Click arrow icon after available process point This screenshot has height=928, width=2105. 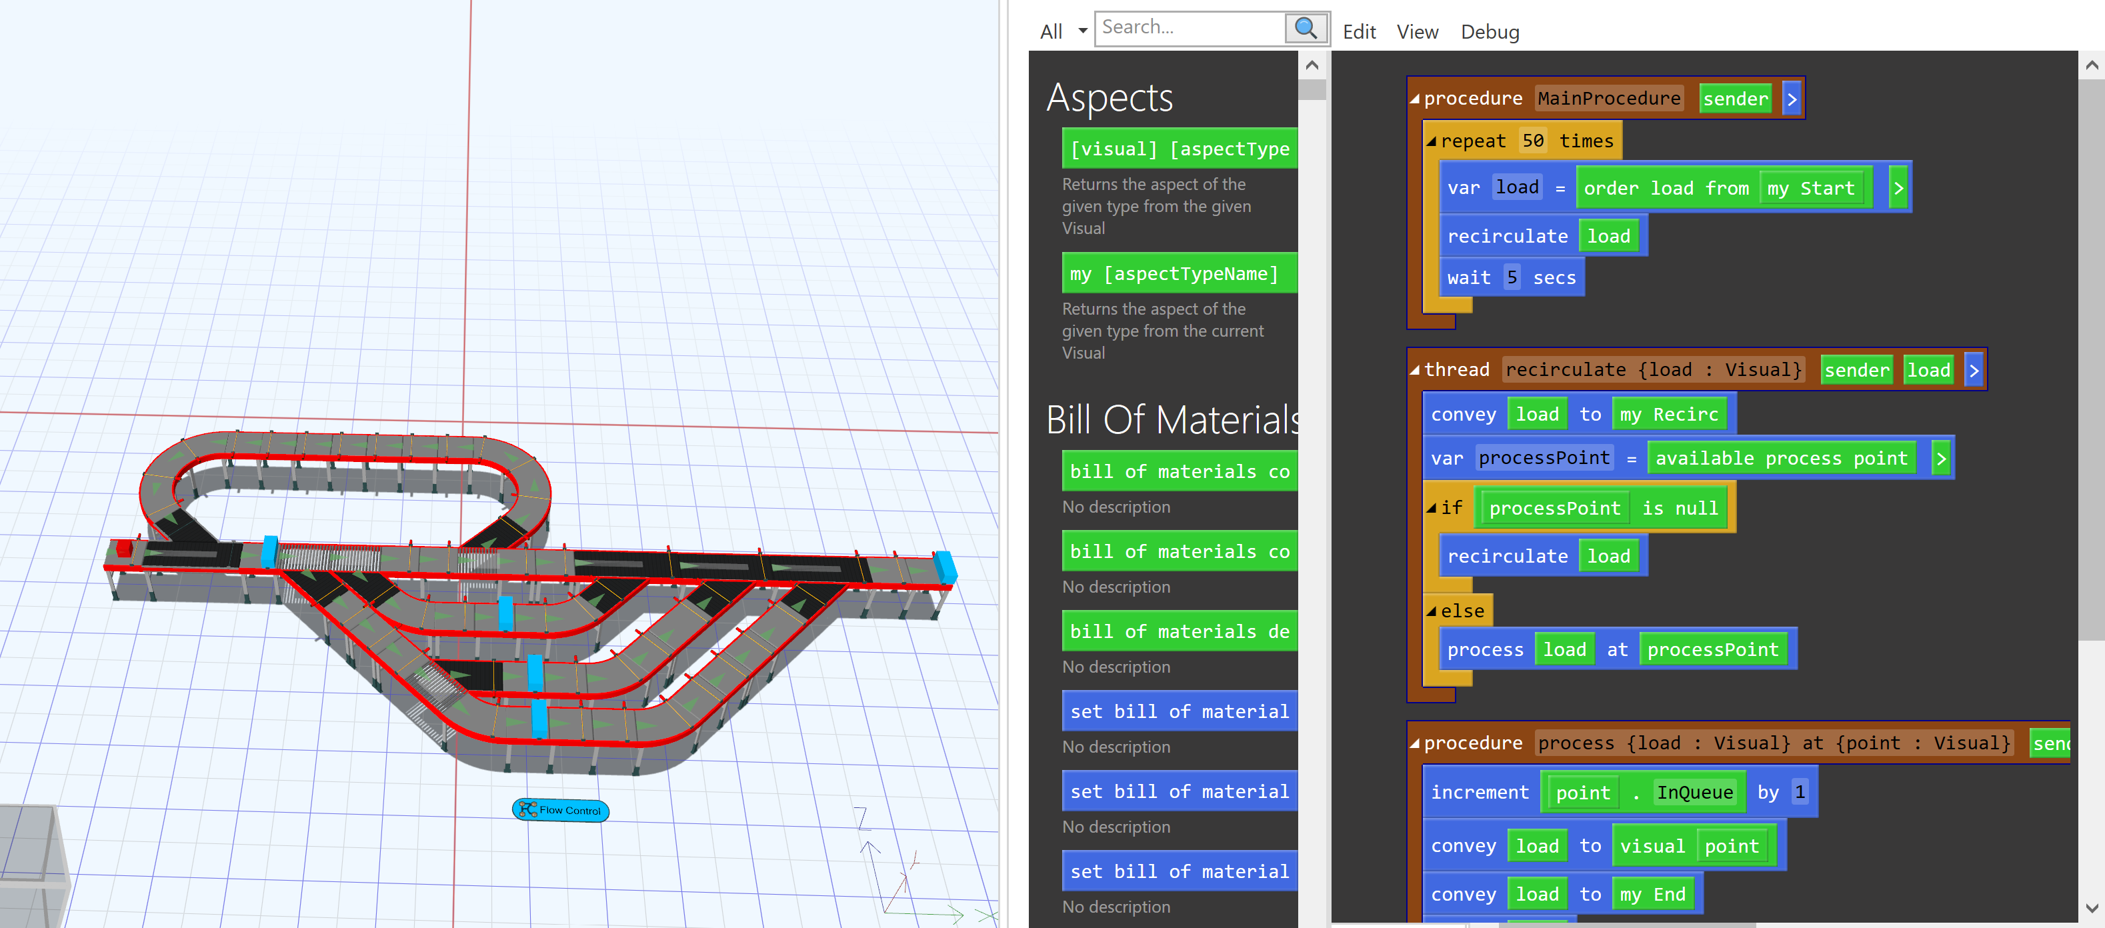pos(1940,458)
